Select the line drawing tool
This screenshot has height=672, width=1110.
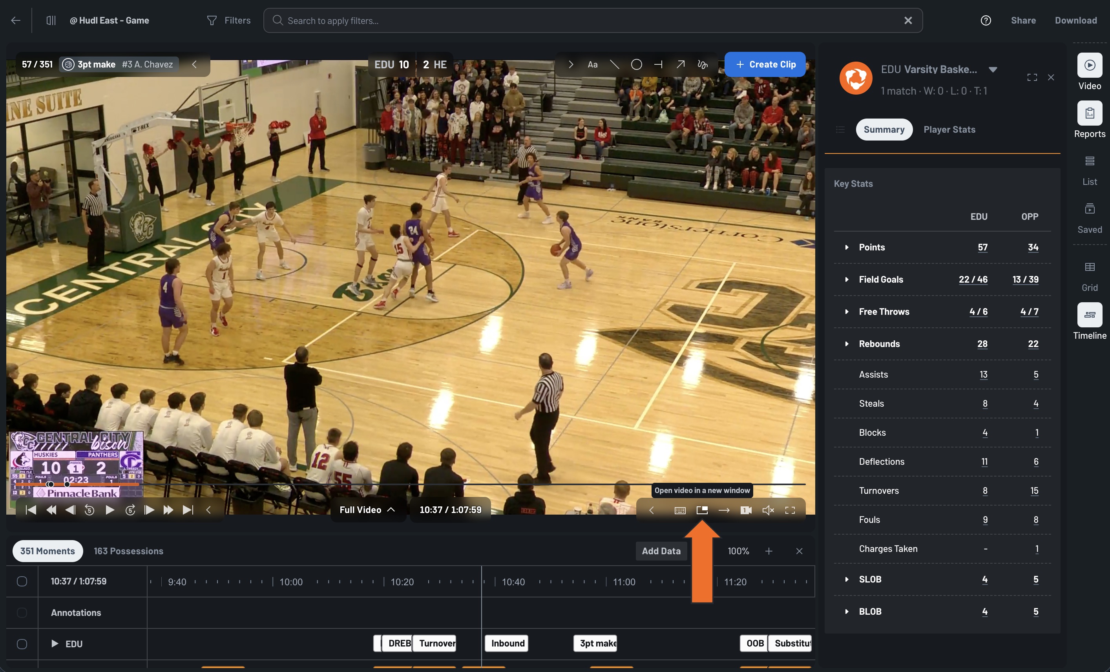(x=614, y=64)
